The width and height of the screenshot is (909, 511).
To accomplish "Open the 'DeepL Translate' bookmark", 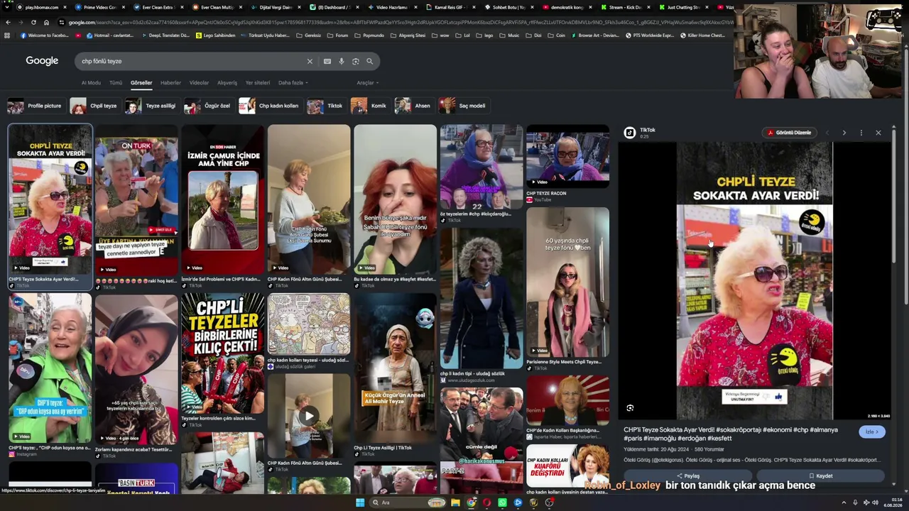I will click(165, 35).
